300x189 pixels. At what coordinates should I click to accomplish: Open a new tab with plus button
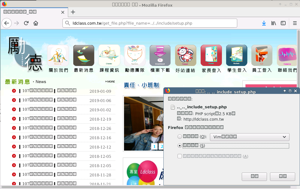(x=73, y=12)
